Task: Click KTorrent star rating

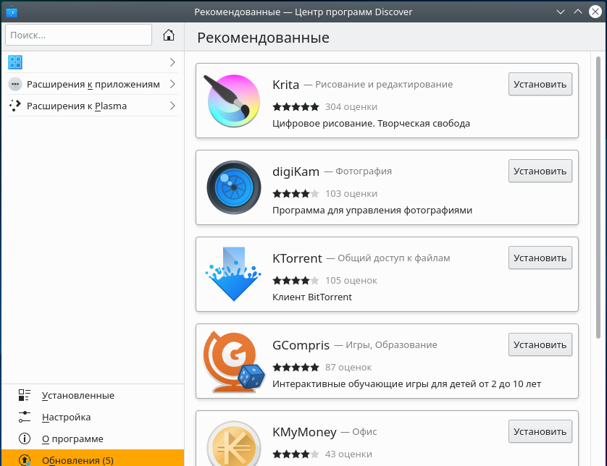Action: 296,280
